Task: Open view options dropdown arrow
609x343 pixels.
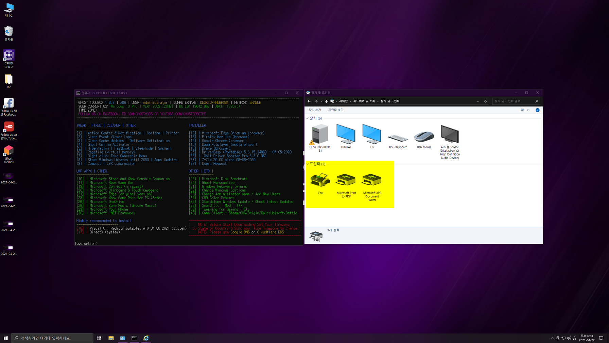Action: 527,110
